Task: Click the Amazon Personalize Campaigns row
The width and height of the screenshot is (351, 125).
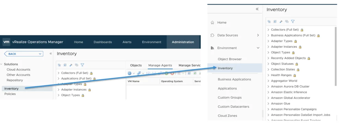Action: 294,109
